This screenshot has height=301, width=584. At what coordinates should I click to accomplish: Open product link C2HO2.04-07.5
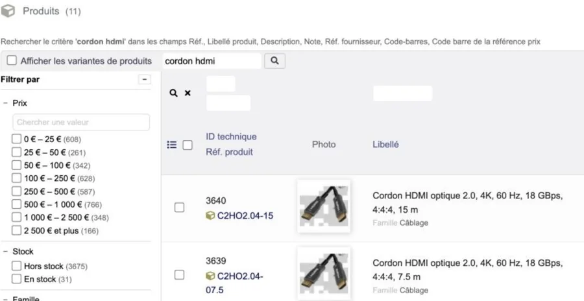[x=235, y=283]
